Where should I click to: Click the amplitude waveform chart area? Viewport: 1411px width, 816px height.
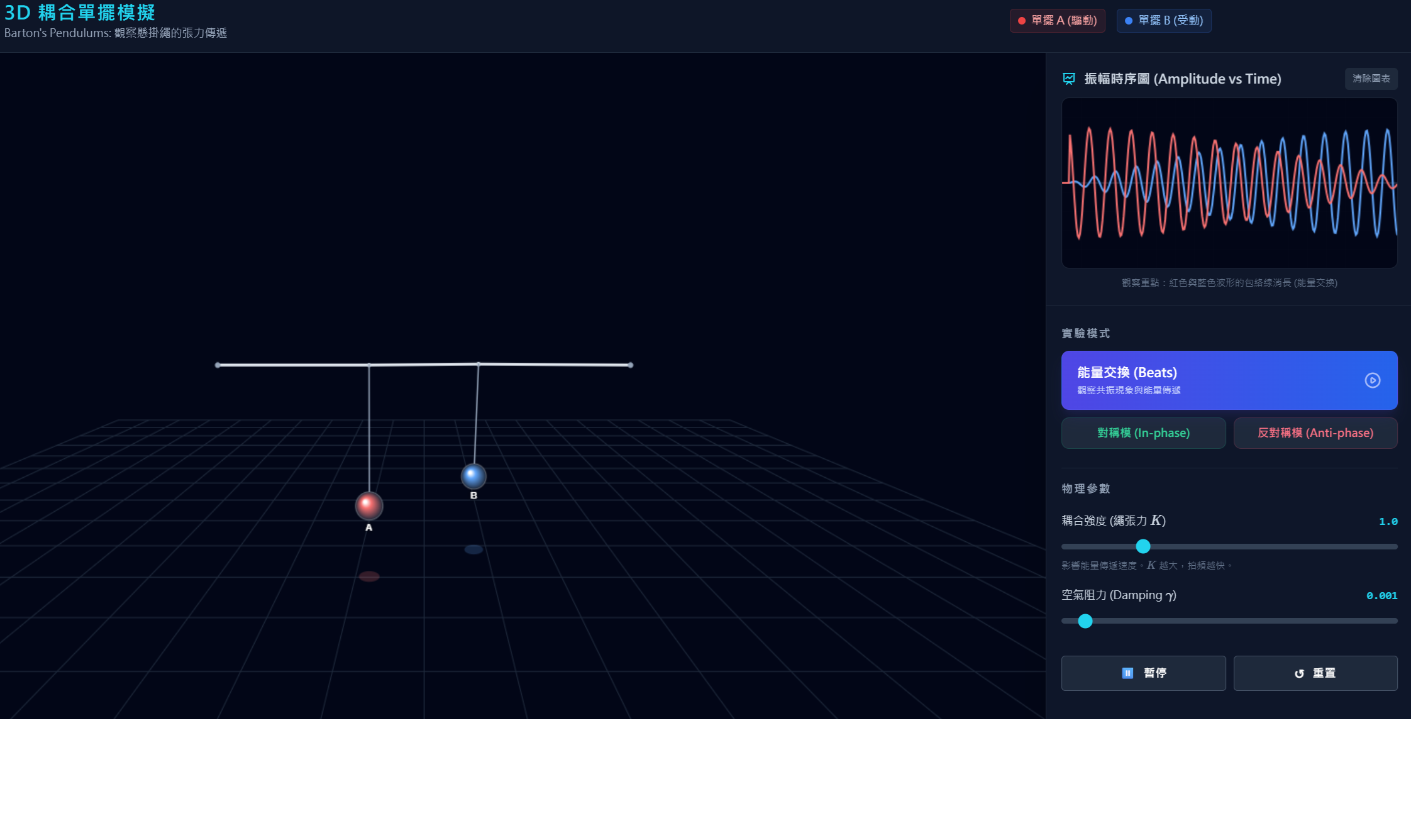(x=1229, y=183)
